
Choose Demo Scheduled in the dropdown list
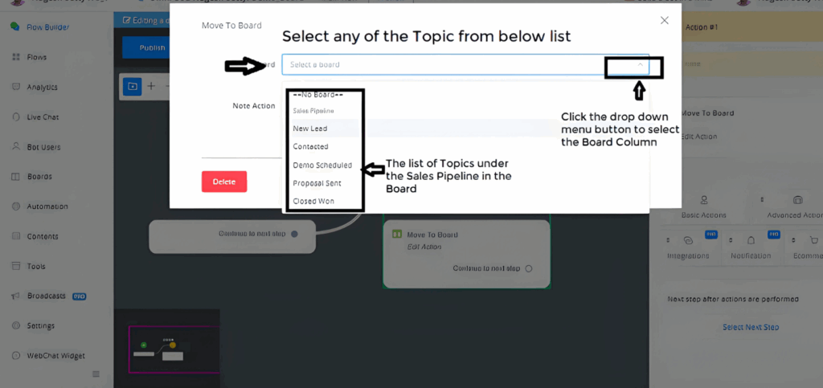[x=322, y=165]
